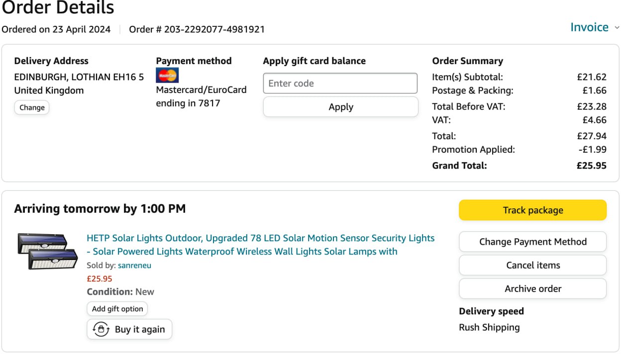This screenshot has height=355, width=637.
Task: Click the red £25.95 item price
Action: (x=100, y=278)
